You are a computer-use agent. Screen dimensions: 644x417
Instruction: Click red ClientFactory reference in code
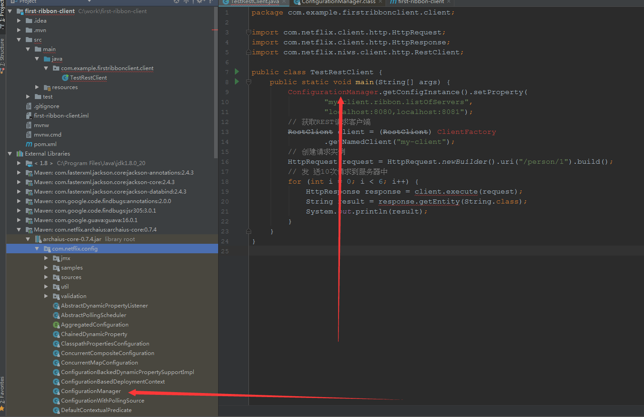[467, 132]
